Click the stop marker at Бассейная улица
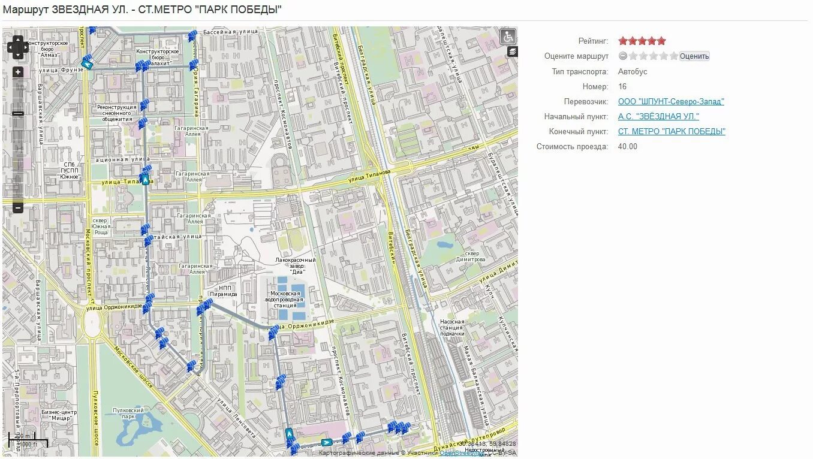The image size is (813, 459). tap(192, 36)
